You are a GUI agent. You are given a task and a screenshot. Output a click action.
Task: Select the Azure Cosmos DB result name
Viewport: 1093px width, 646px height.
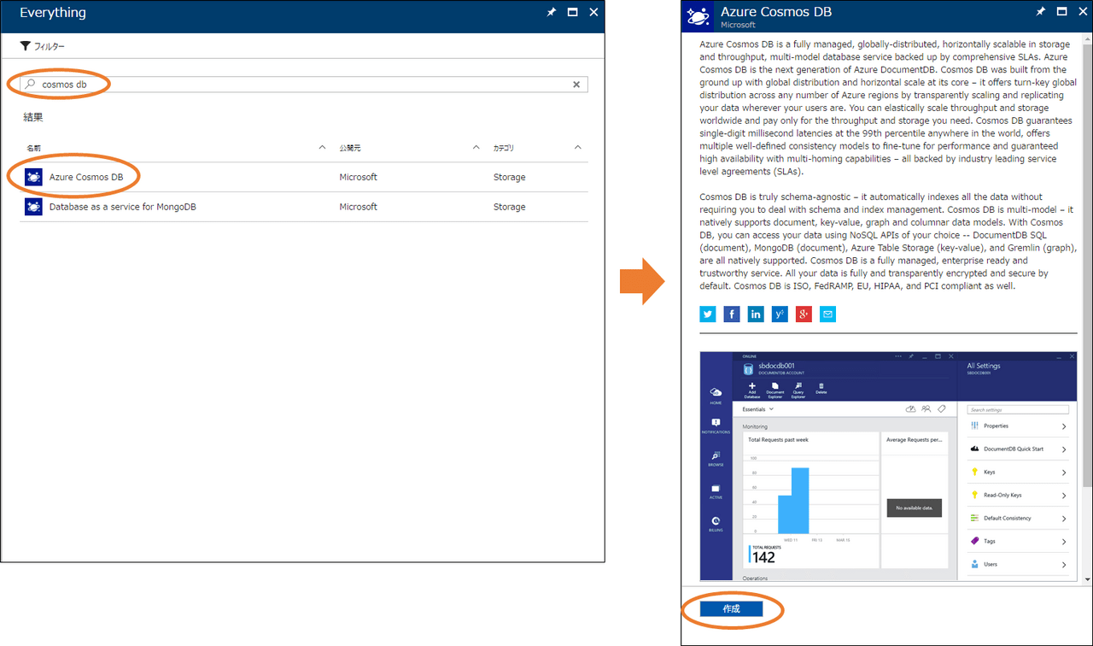pyautogui.click(x=85, y=177)
